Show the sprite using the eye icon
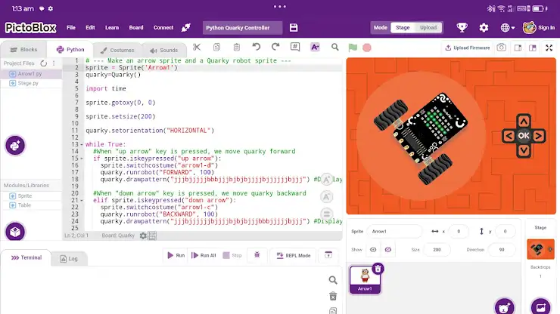This screenshot has height=314, width=560. (x=373, y=250)
